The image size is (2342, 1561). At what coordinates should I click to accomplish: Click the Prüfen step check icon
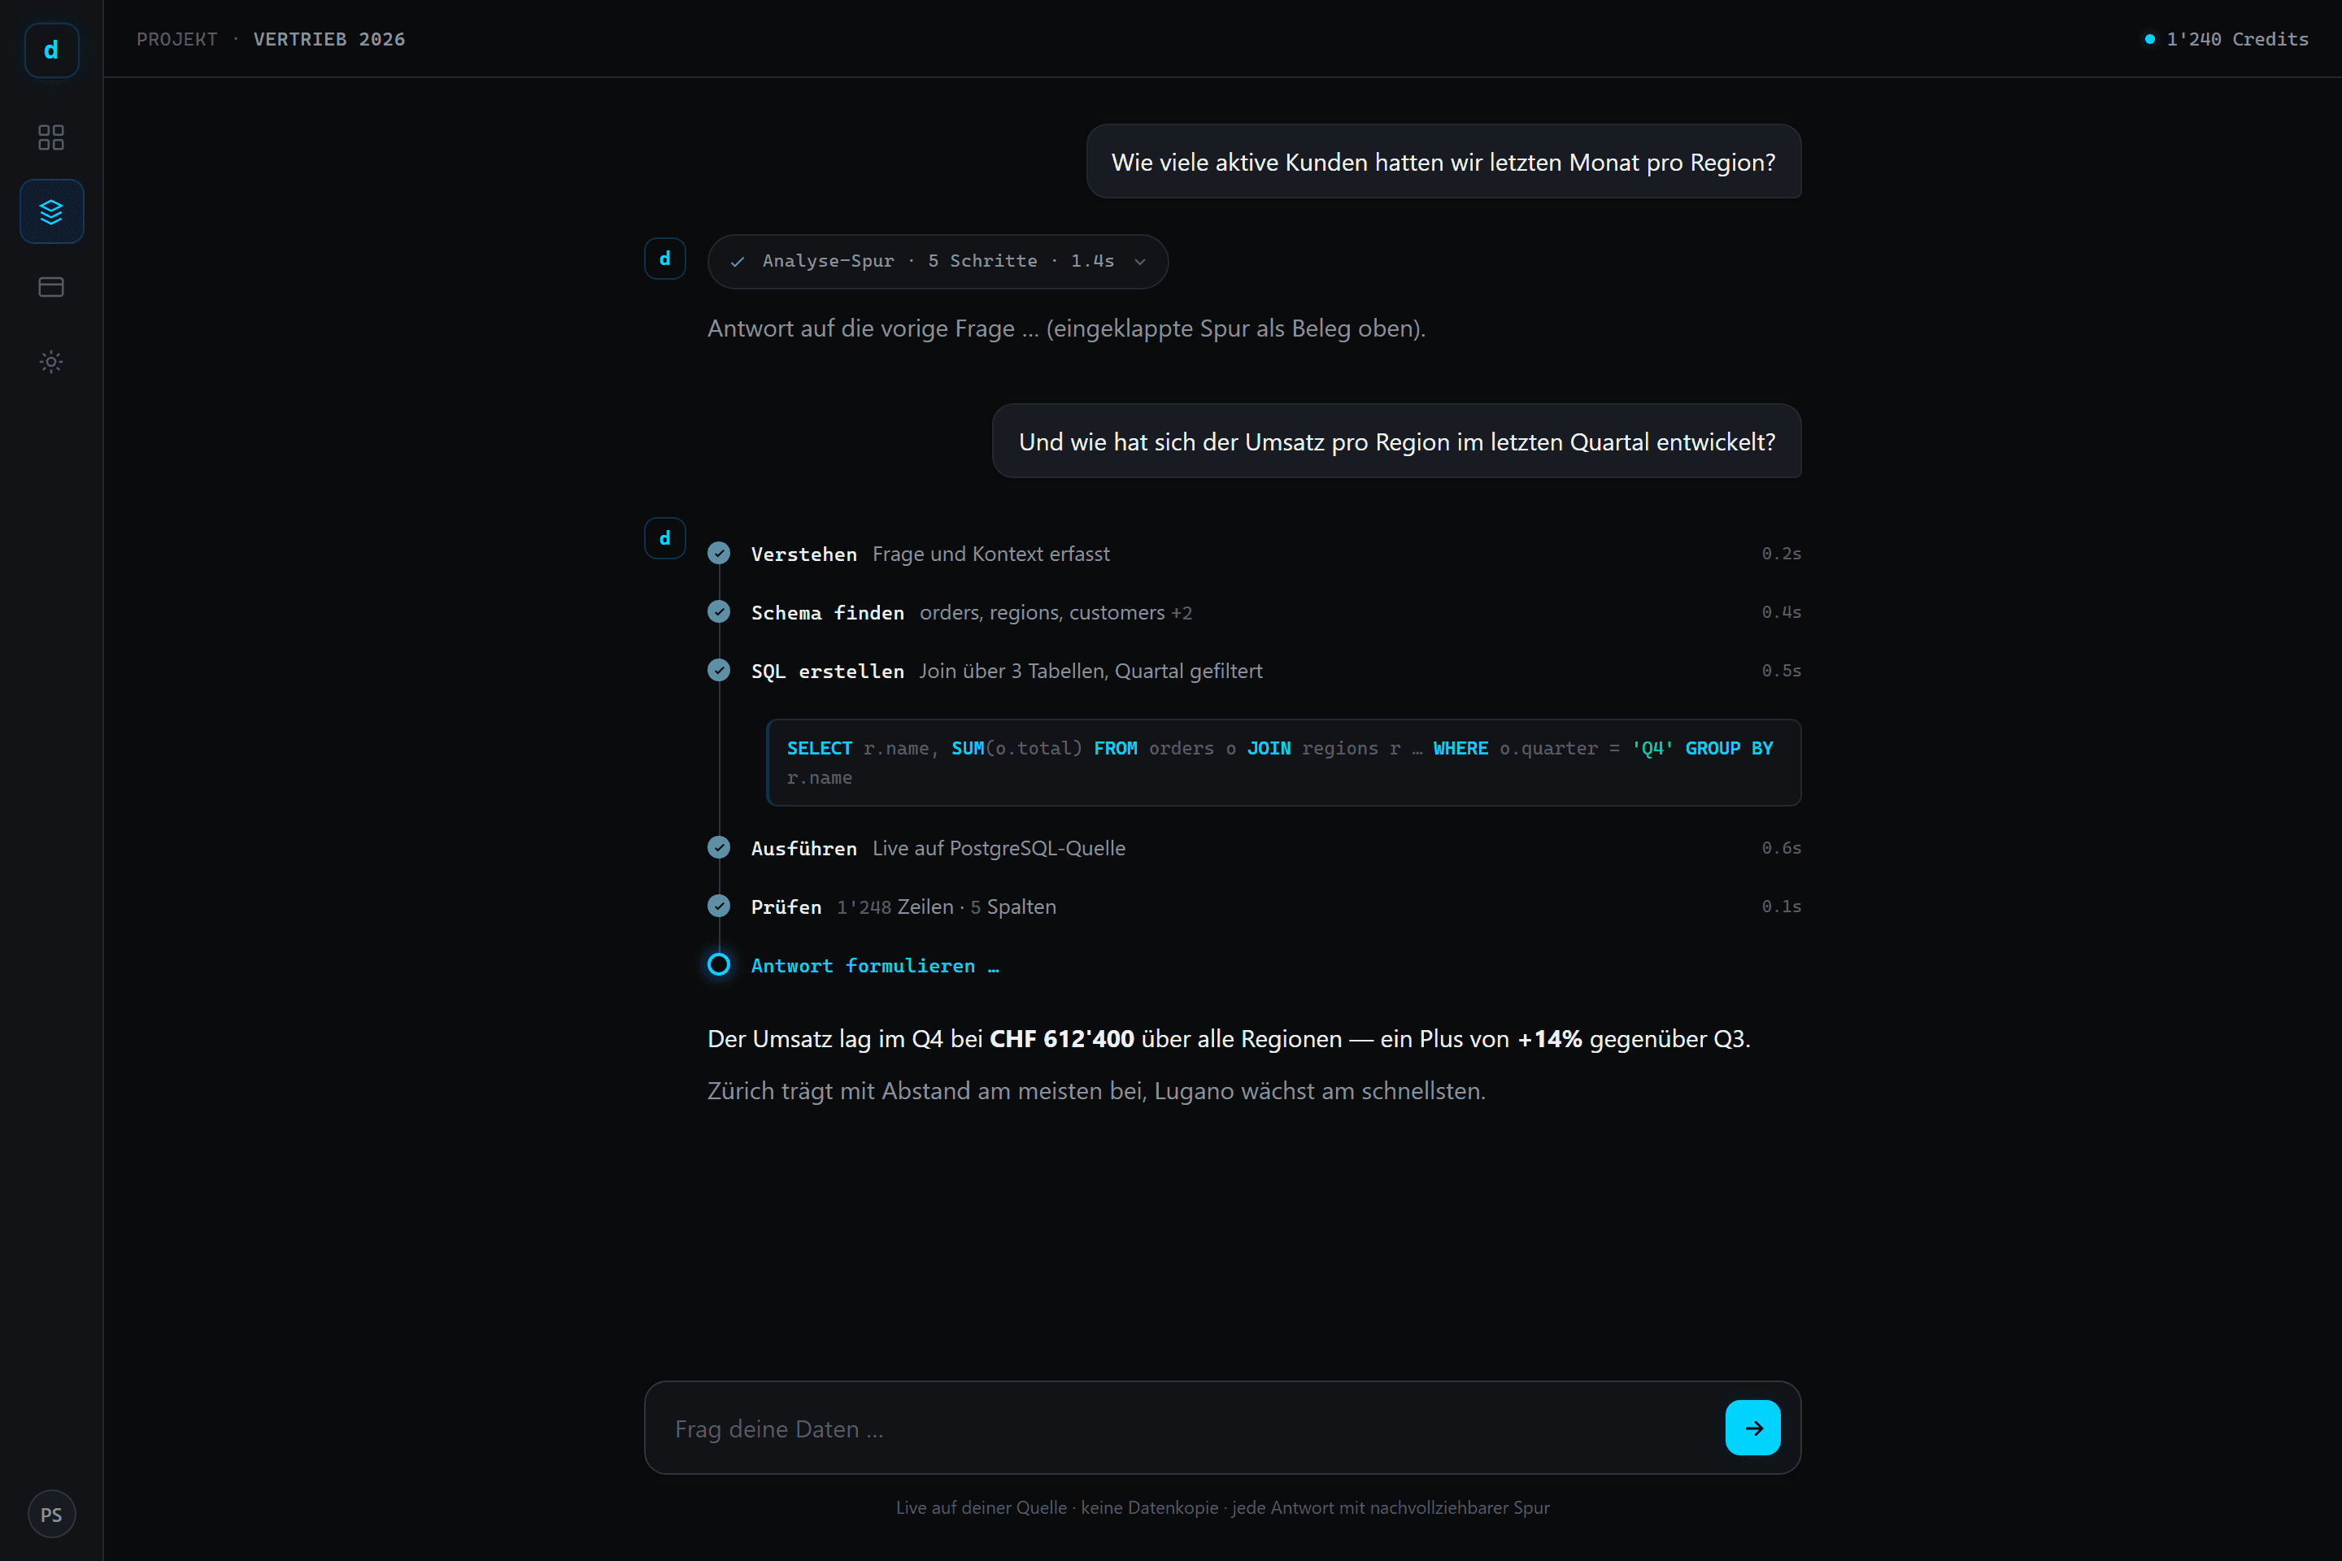point(719,906)
